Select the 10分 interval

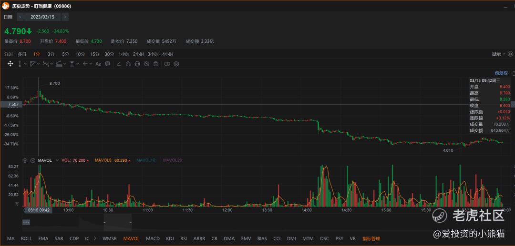(80, 54)
